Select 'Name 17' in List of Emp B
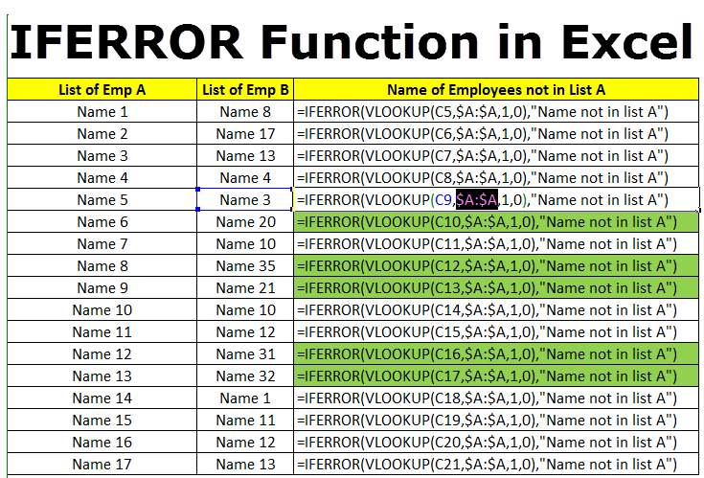The image size is (704, 478). coord(245,133)
